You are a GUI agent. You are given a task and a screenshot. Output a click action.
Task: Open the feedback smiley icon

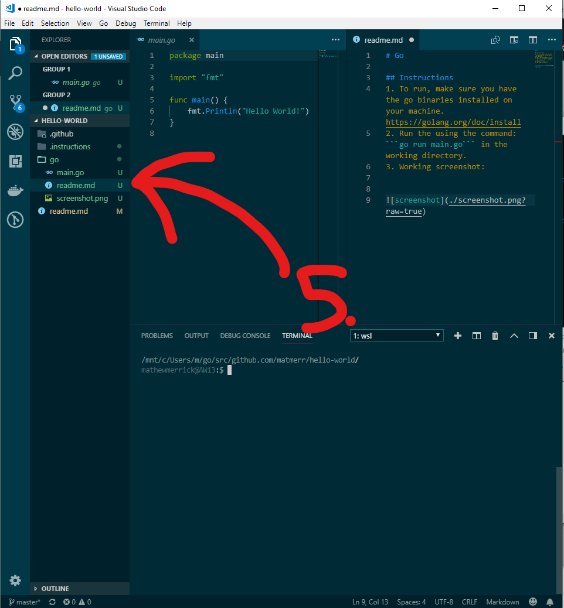pyautogui.click(x=533, y=602)
